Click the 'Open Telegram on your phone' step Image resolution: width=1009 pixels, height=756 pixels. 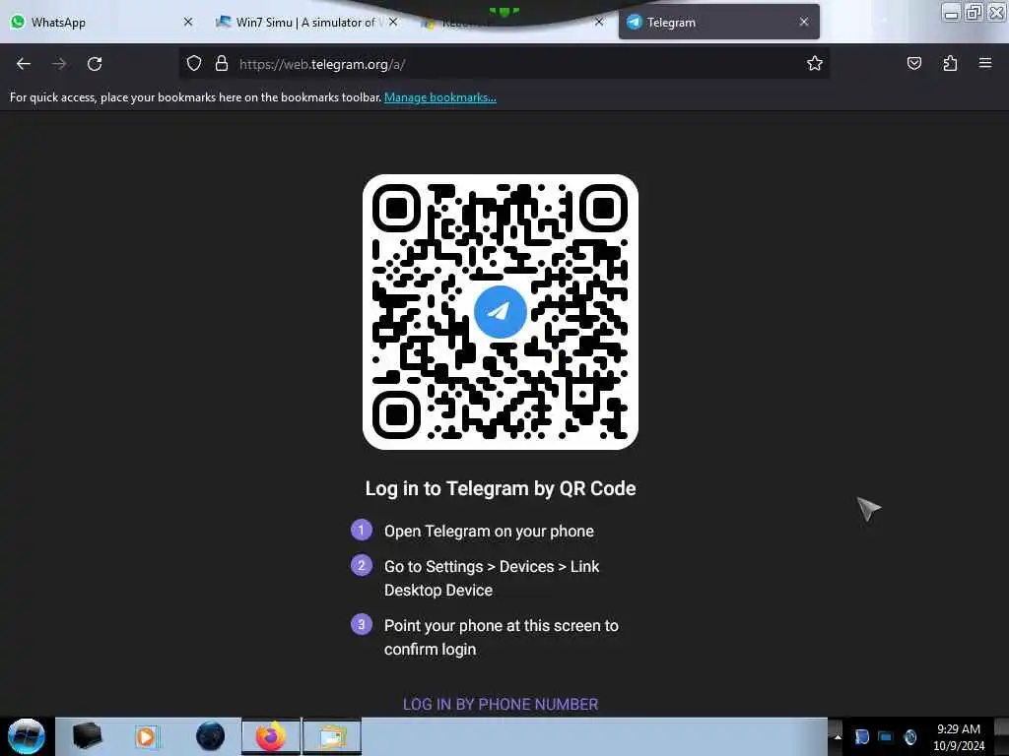489,532
